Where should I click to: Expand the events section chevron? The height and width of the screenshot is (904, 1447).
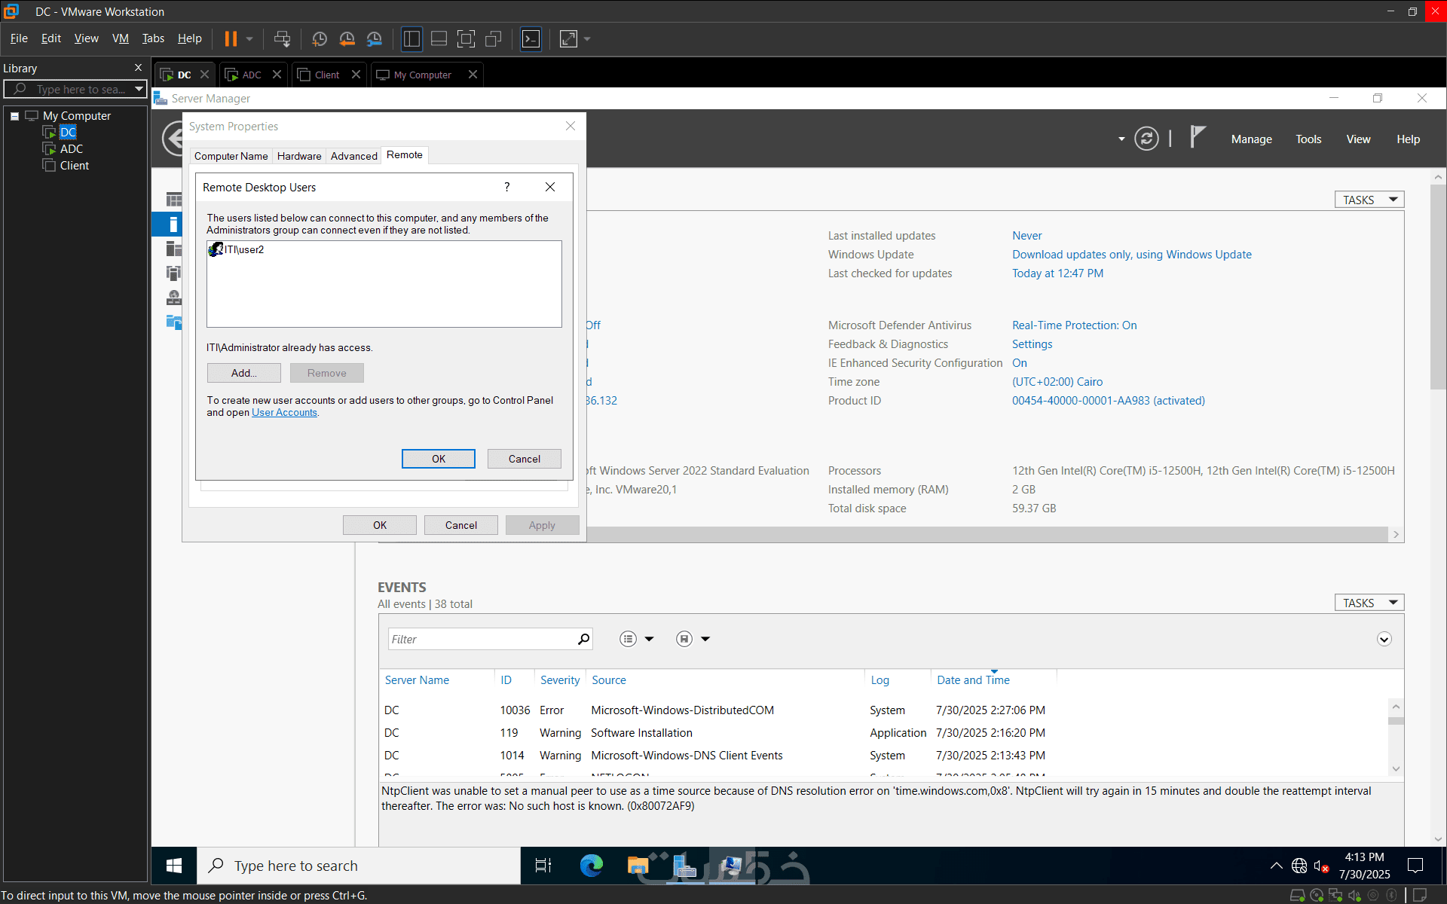(x=1384, y=639)
